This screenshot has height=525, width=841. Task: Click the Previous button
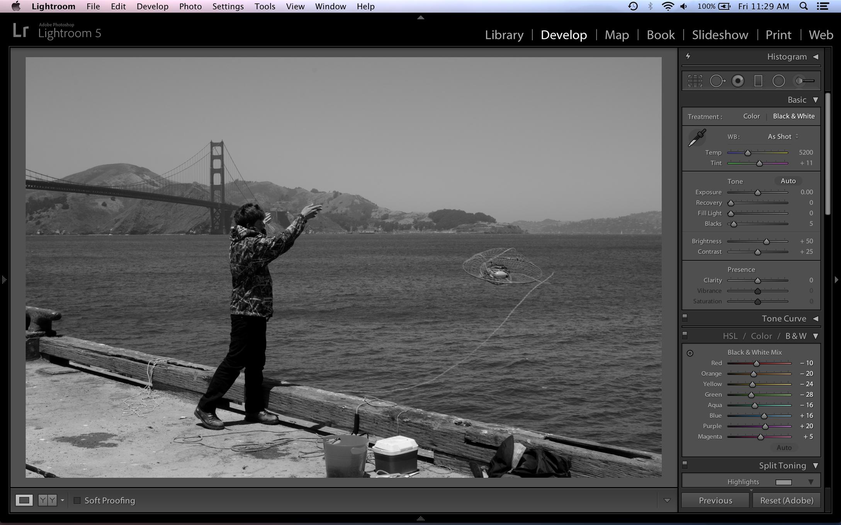click(x=715, y=500)
